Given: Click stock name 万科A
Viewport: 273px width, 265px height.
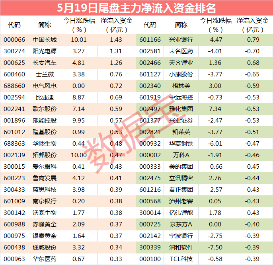Looking at the screenshot, I should pyautogui.click(x=181, y=155).
